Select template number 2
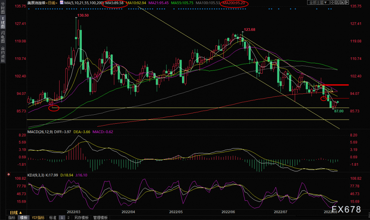Image resolution: width=370 pixels, height=220 pixels. tap(68, 218)
